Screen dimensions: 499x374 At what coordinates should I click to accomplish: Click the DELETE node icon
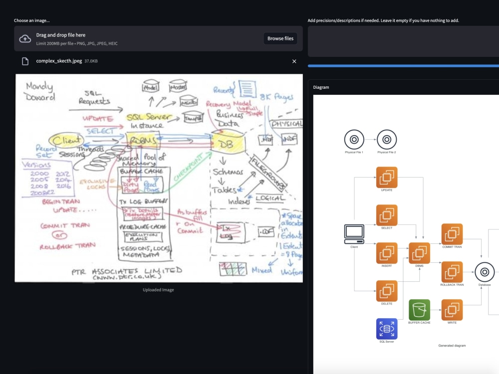(x=387, y=291)
